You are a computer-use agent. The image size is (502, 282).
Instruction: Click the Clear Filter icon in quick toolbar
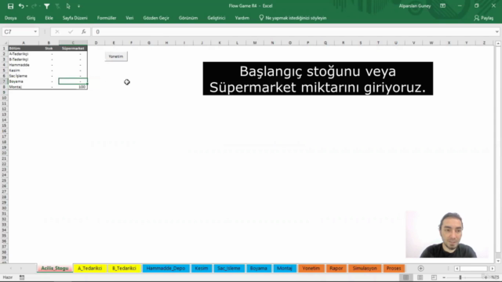click(x=57, y=6)
